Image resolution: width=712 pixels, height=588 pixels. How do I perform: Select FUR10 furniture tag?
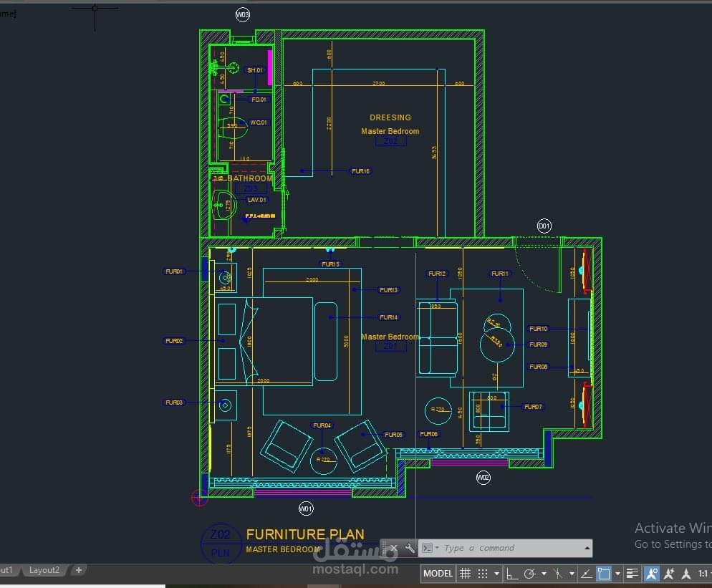[538, 329]
